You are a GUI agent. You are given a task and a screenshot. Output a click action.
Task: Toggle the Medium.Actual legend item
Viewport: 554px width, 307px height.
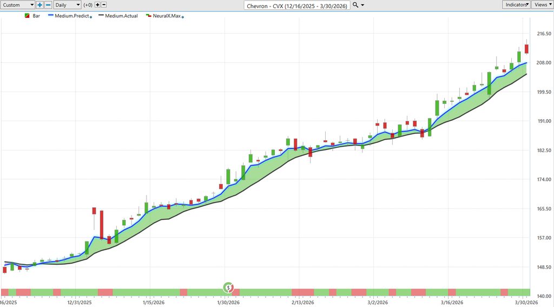121,16
